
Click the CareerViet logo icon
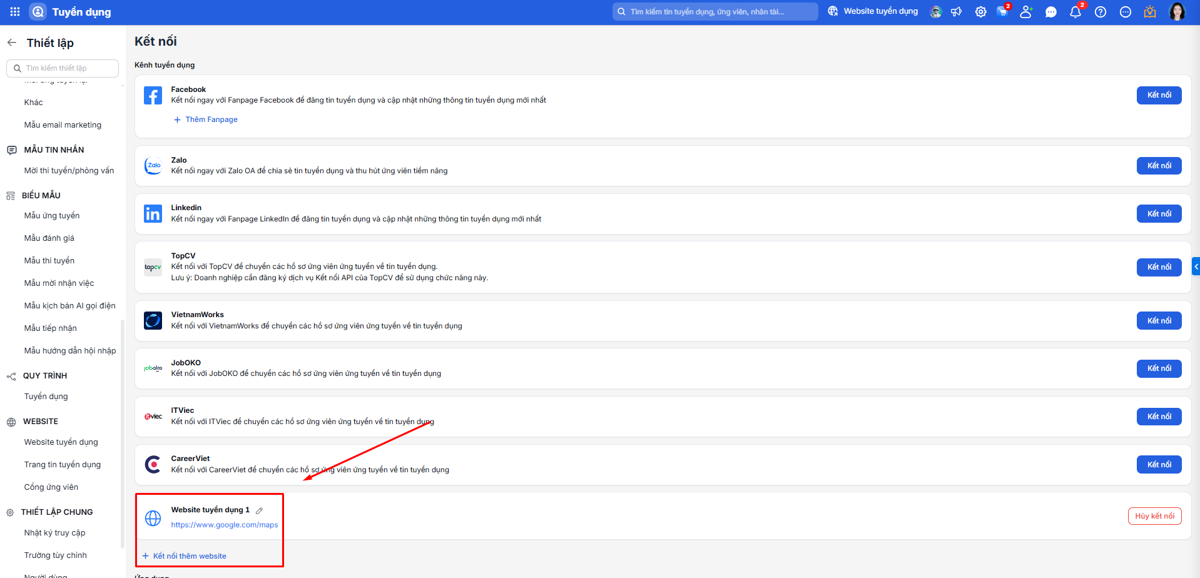[x=153, y=465]
